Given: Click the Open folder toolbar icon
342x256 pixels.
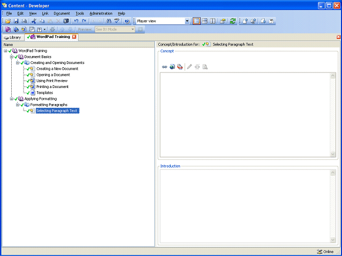Looking at the screenshot, I should [8, 21].
